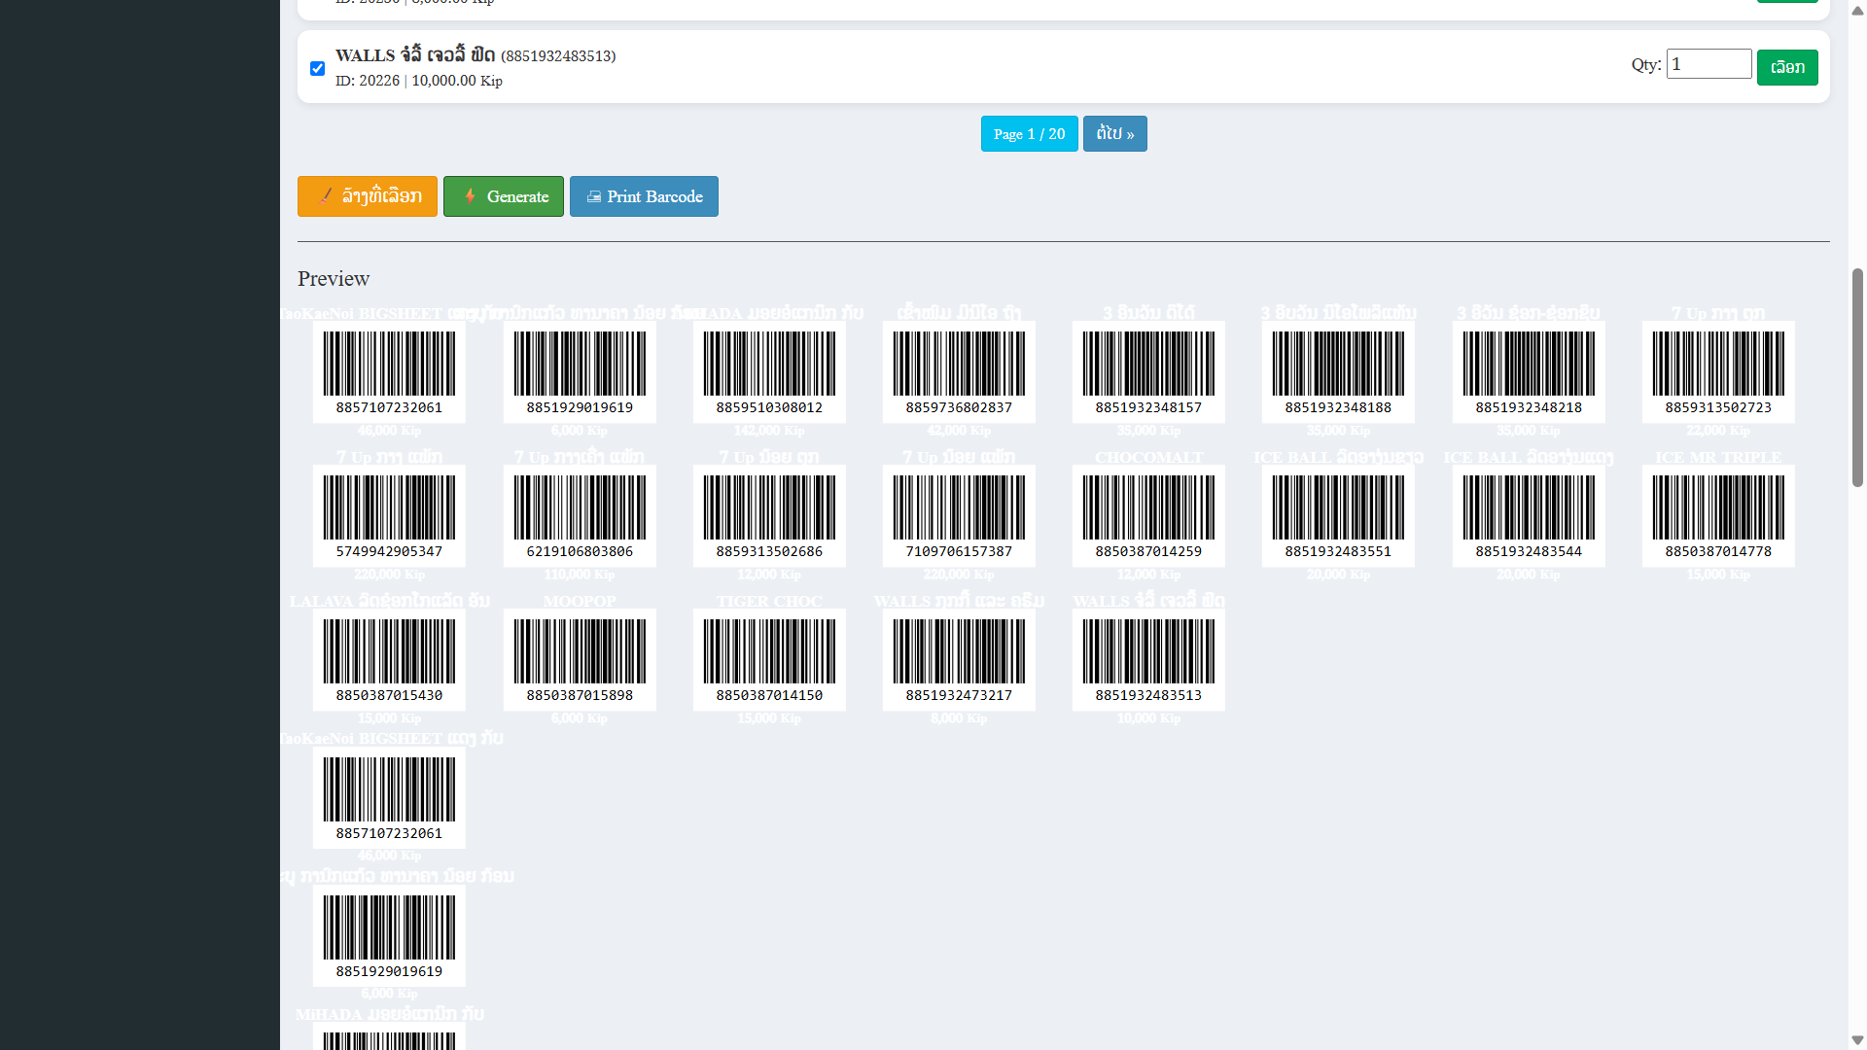Click the 22,000 Kip price label
Screen dimensions: 1867x1050
coord(1718,431)
